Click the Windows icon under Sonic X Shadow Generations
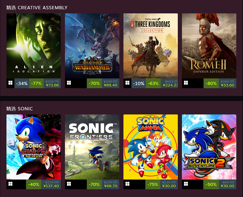The width and height of the screenshot is (243, 197). 10,184
